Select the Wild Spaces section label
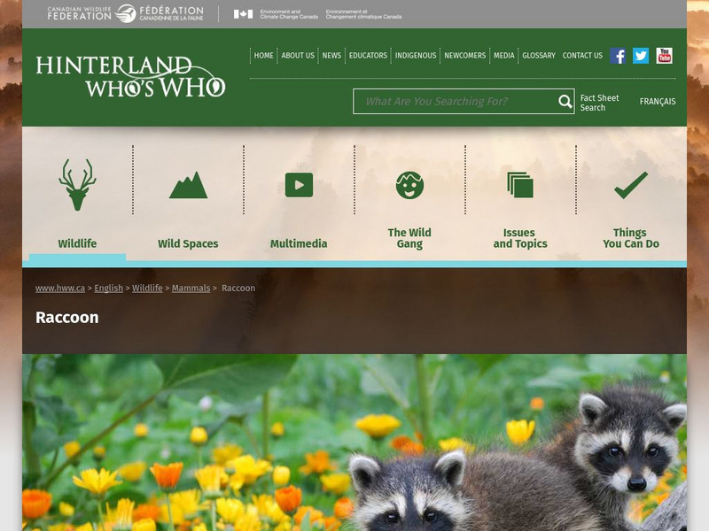The height and width of the screenshot is (531, 709). pyautogui.click(x=188, y=243)
